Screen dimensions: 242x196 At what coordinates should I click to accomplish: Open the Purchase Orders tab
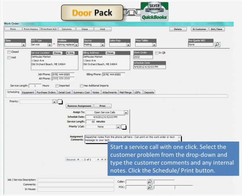click(46, 92)
